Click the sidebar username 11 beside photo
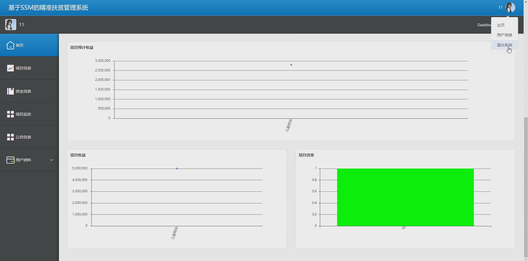This screenshot has height=261, width=528. 21,25
